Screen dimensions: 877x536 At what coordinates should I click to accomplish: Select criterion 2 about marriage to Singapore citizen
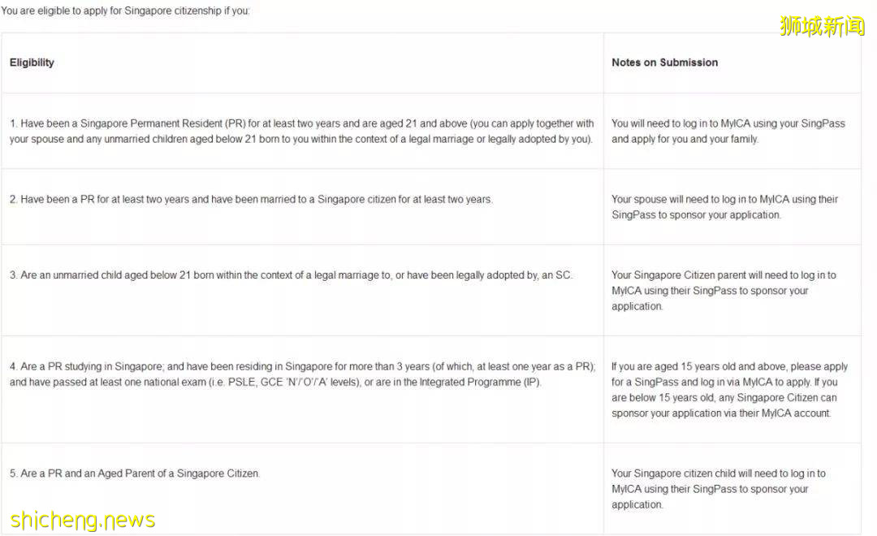point(251,199)
